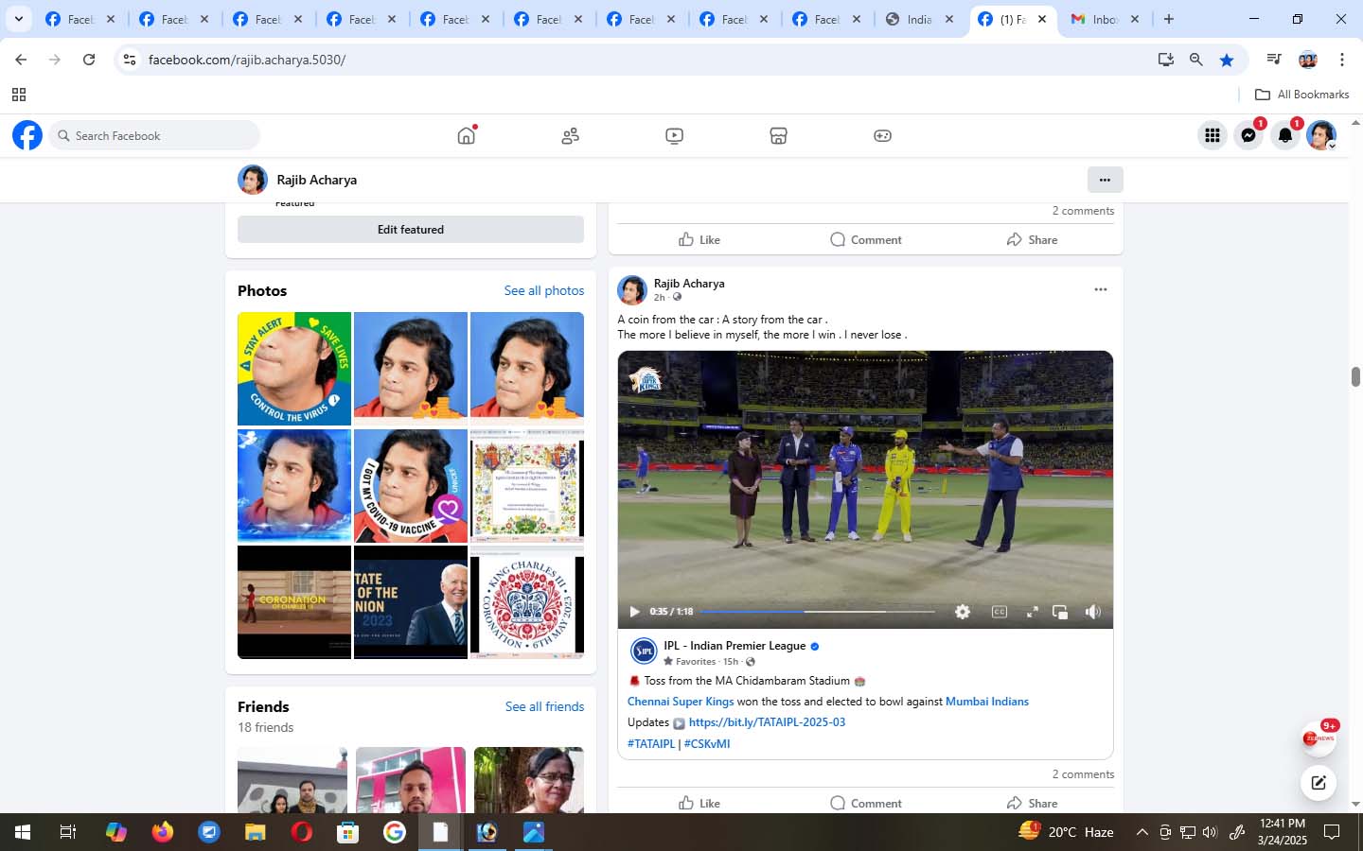Switch to the first Facebook tab
The image size is (1363, 851).
coord(81,19)
